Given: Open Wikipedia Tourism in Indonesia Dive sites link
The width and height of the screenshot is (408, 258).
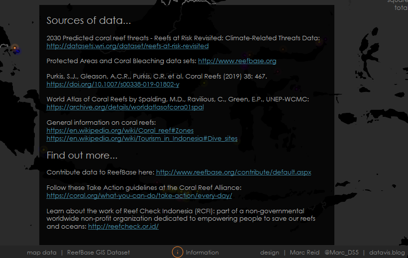Looking at the screenshot, I should [142, 138].
